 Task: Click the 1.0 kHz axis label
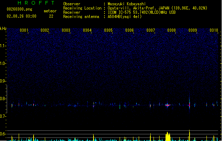(x=3, y=63)
